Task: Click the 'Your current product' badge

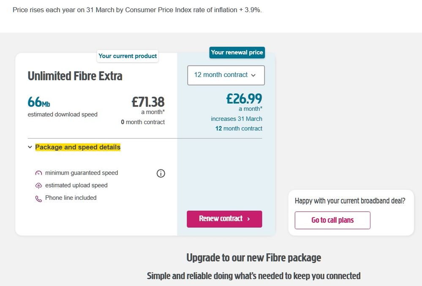Action: [x=128, y=56]
